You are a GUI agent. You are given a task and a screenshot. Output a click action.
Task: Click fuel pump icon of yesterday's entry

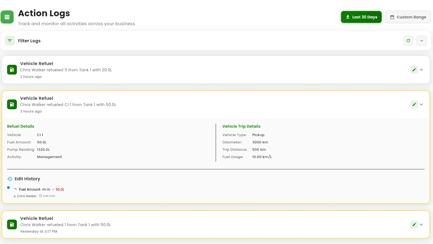coord(12,224)
